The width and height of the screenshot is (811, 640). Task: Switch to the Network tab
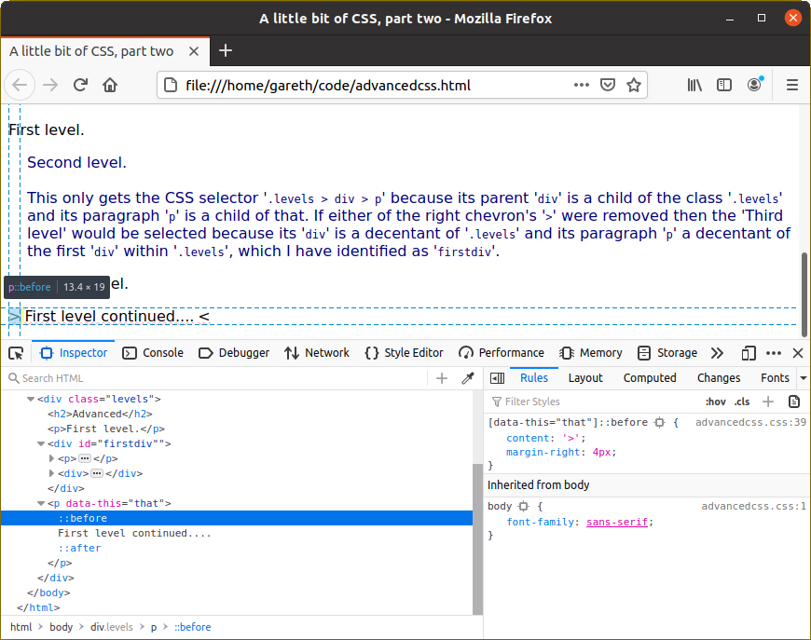pos(317,353)
